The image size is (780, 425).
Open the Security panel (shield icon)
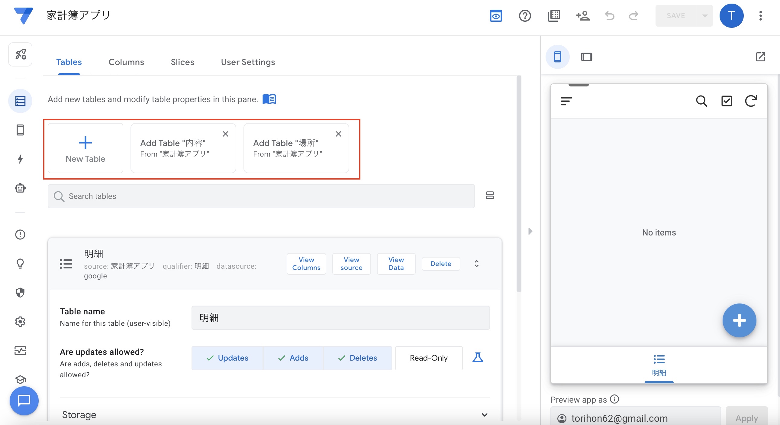tap(20, 293)
